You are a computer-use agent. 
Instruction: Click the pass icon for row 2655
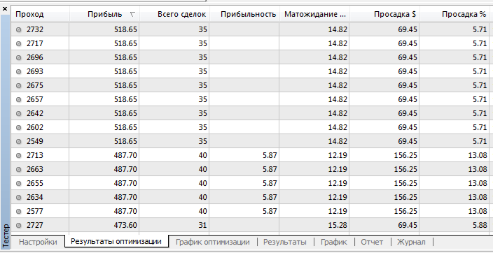click(x=18, y=183)
